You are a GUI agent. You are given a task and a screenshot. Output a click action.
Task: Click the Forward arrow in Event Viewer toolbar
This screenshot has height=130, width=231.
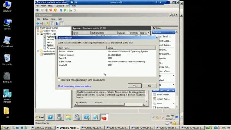pyautogui.click(x=42, y=23)
